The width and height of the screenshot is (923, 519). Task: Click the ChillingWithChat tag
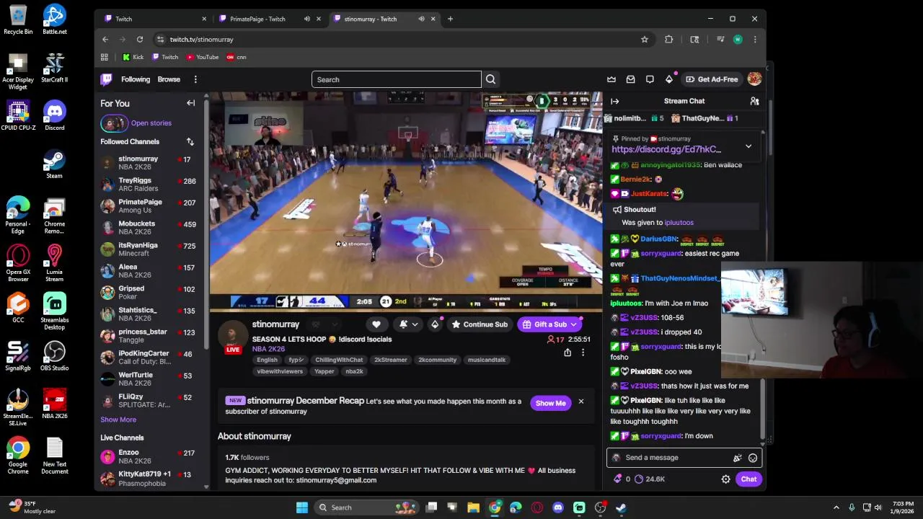pyautogui.click(x=339, y=360)
